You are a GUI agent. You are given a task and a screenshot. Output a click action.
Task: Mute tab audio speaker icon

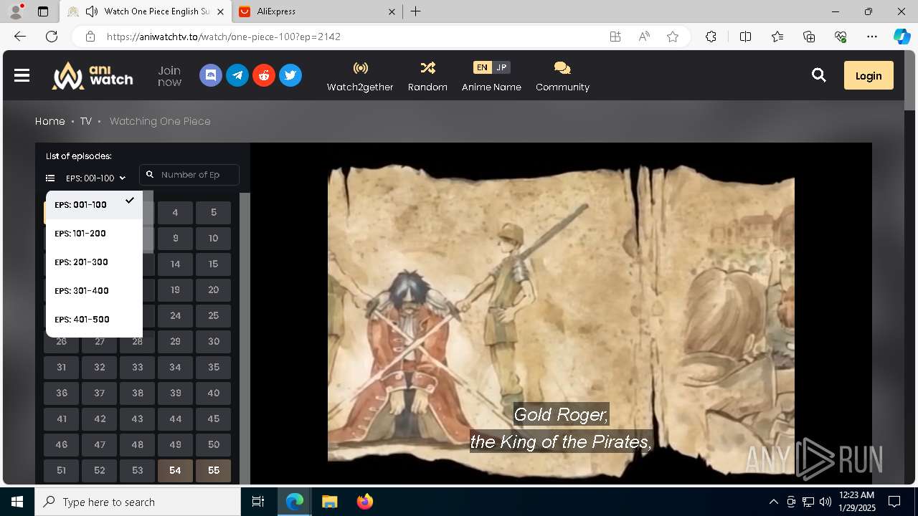(92, 11)
